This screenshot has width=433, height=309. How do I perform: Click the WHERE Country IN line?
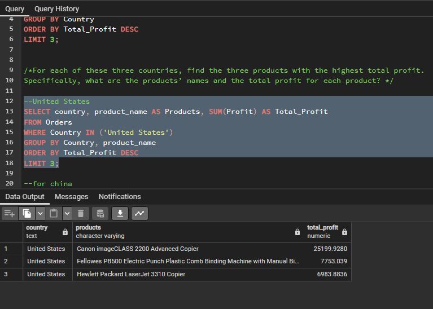(98, 133)
